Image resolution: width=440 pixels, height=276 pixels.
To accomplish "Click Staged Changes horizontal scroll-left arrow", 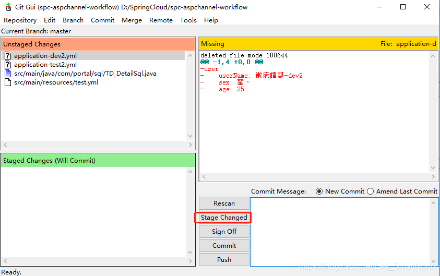I will tap(5, 261).
